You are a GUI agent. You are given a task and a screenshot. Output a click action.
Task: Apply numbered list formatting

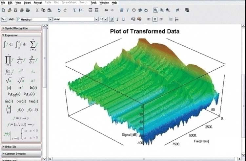(x=177, y=19)
